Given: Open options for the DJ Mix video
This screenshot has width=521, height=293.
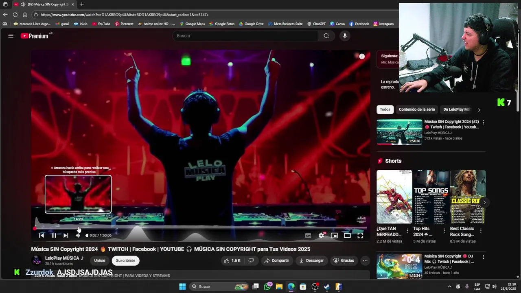Looking at the screenshot, I should click(x=484, y=257).
